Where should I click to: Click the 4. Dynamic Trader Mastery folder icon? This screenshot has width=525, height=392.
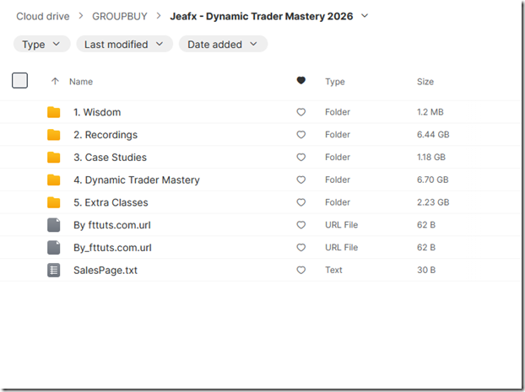pos(53,180)
